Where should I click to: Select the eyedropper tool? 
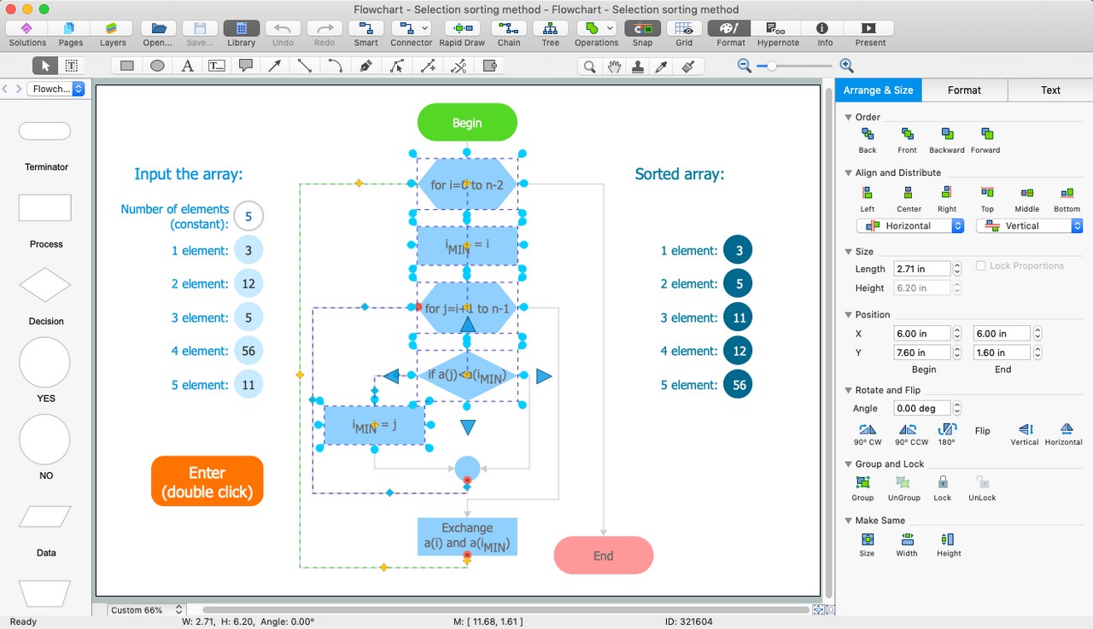(661, 66)
